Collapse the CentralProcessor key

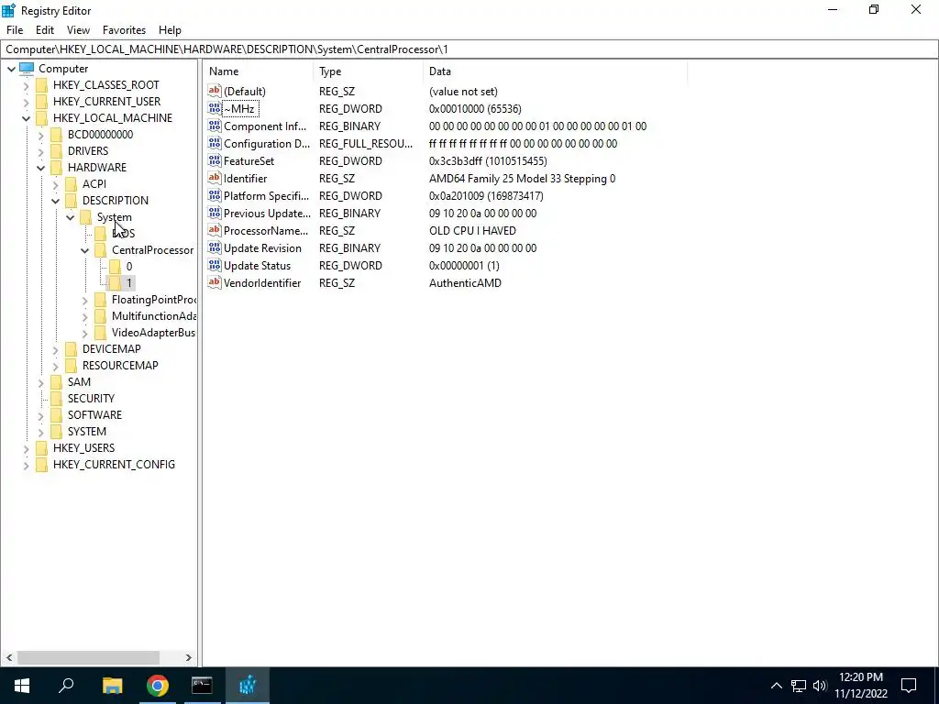[84, 250]
